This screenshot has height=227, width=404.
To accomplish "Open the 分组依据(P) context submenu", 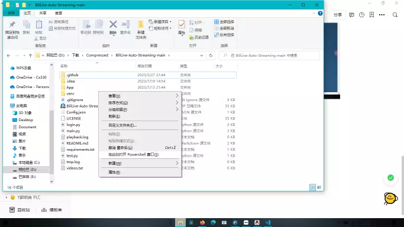I will coord(140,109).
